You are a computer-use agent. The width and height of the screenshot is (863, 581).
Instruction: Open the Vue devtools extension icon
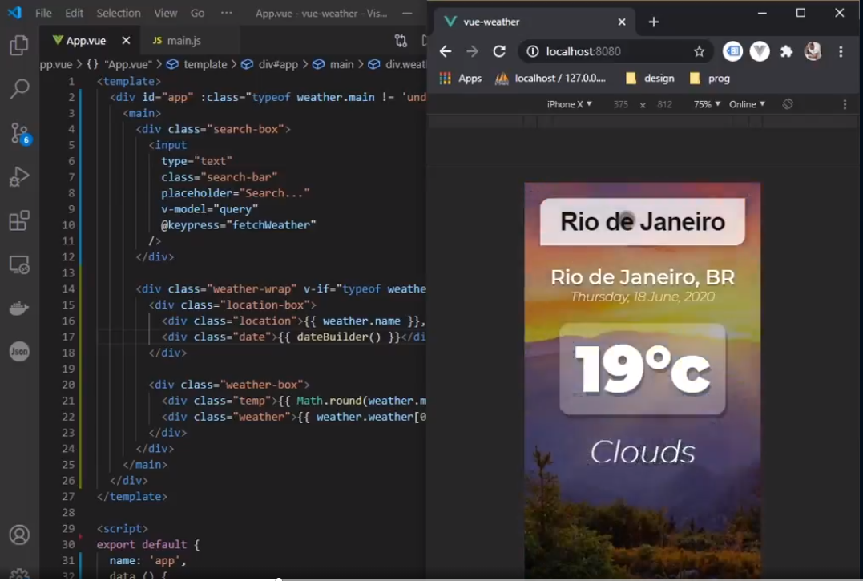click(x=760, y=51)
